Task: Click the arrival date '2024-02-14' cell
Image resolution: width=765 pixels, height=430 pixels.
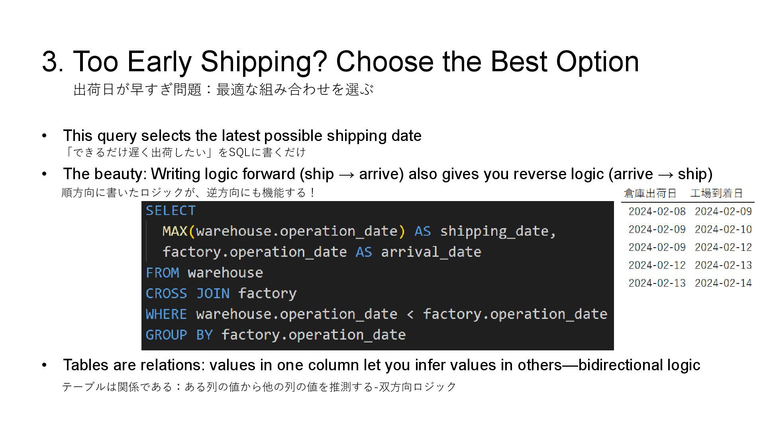Action: (723, 283)
